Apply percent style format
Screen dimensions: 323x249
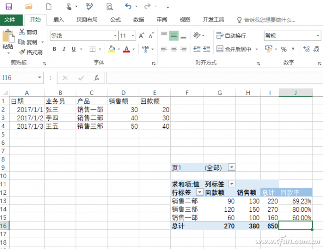pyautogui.click(x=284, y=49)
